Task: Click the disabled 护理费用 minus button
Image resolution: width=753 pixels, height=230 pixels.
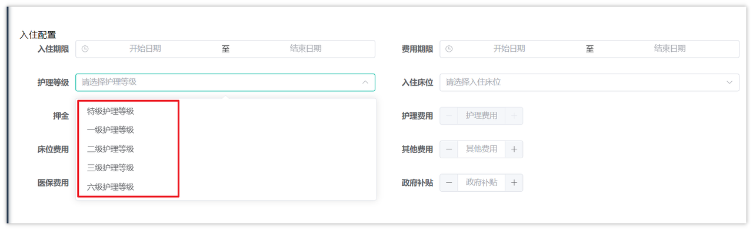Action: click(449, 116)
